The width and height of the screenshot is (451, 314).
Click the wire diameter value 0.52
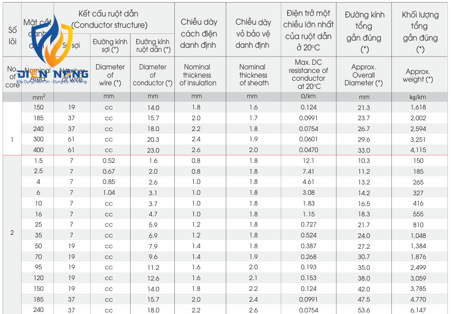coord(109,161)
